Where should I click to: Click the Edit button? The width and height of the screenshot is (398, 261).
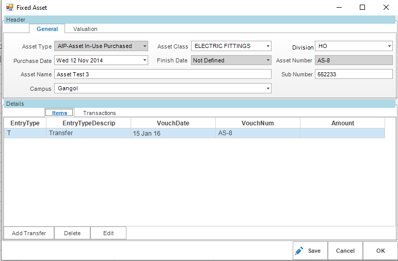point(108,233)
